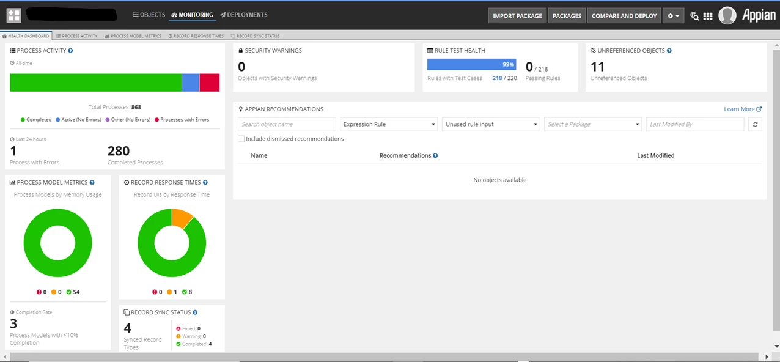Go to the Objects view
Image resolution: width=780 pixels, height=362 pixels.
point(149,15)
